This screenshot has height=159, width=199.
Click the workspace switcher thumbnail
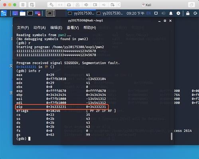click(50, 13)
